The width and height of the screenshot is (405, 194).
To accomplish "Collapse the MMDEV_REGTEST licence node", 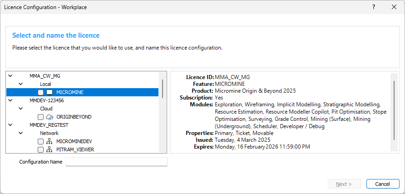I will [x=10, y=125].
